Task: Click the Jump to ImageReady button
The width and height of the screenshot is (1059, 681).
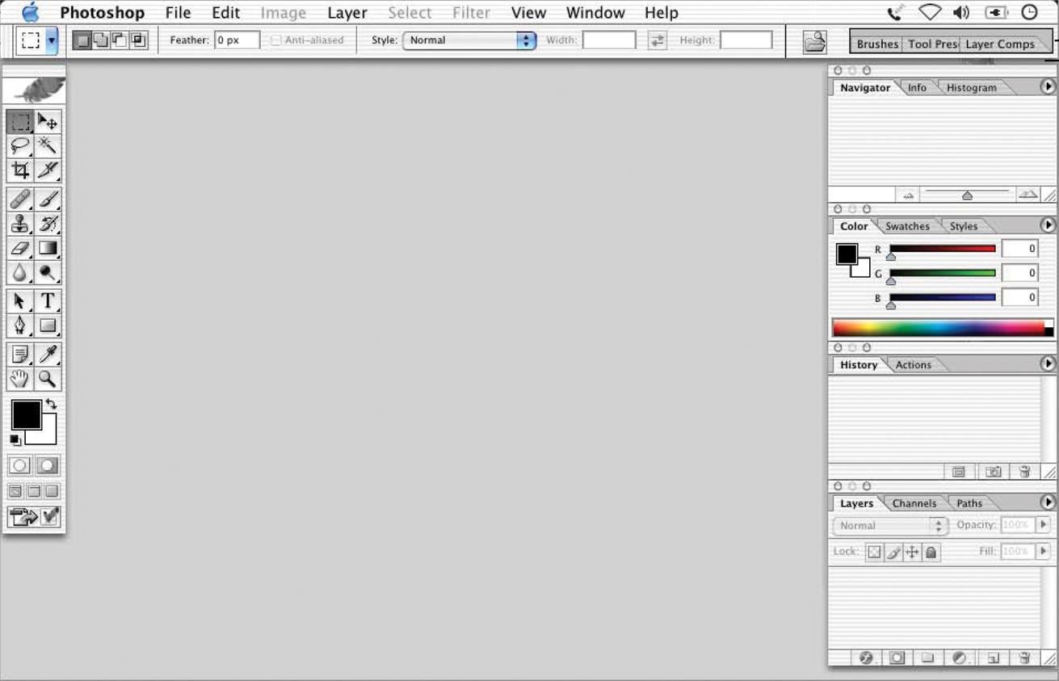Action: click(34, 517)
